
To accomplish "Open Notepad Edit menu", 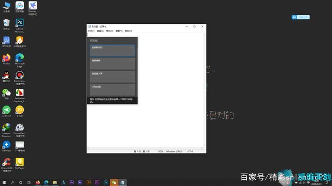I will 100,31.
